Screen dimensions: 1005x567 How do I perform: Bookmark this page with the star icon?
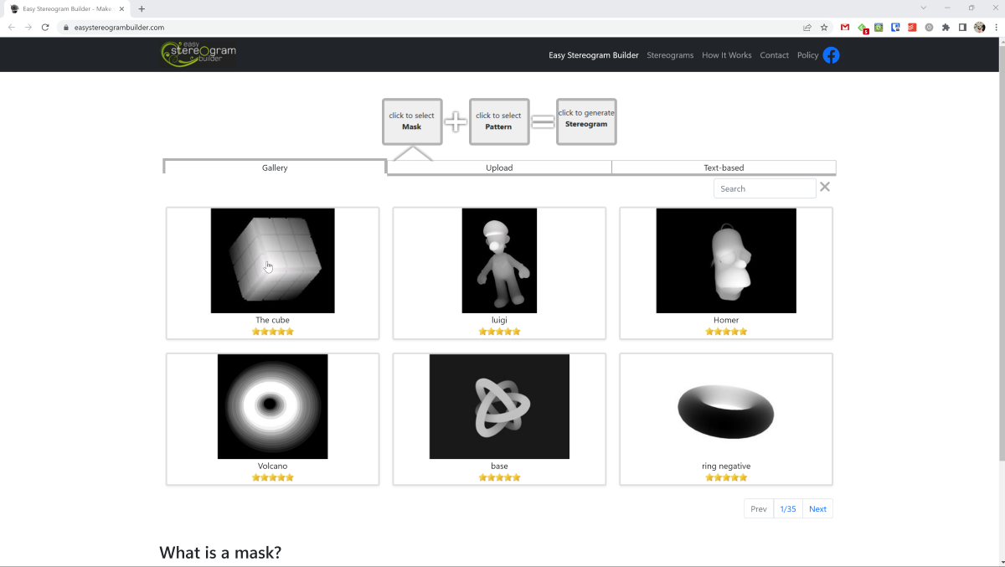click(x=824, y=28)
